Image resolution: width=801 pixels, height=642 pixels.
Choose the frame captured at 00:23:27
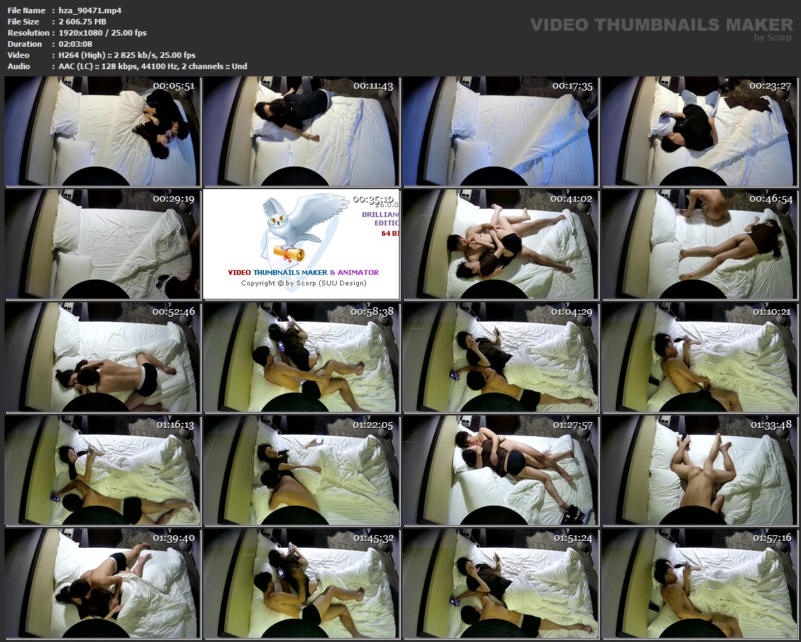[699, 132]
